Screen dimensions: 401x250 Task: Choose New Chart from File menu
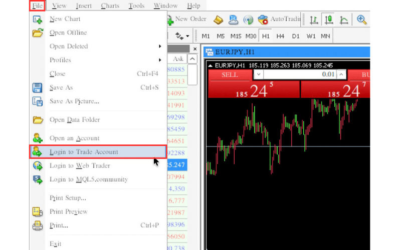click(98, 19)
